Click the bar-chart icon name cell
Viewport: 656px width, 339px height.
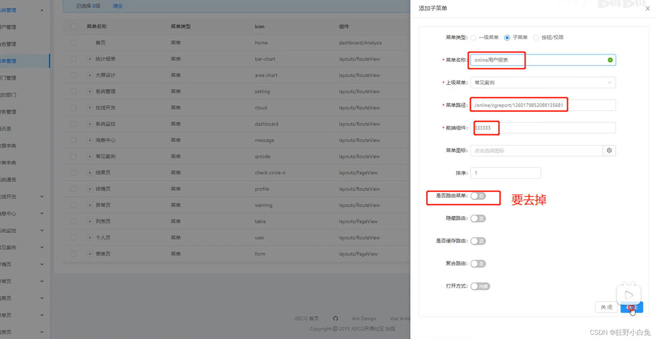click(265, 59)
